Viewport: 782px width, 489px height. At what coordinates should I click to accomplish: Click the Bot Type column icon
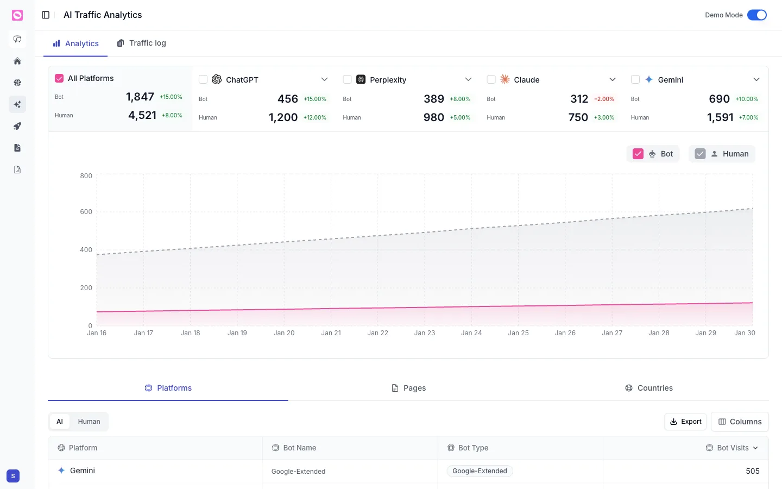[x=451, y=448]
